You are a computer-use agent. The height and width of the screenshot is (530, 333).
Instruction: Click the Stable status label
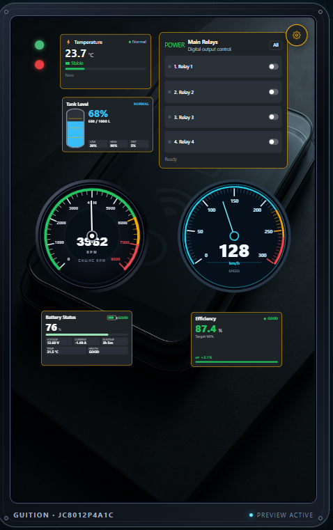coord(77,63)
